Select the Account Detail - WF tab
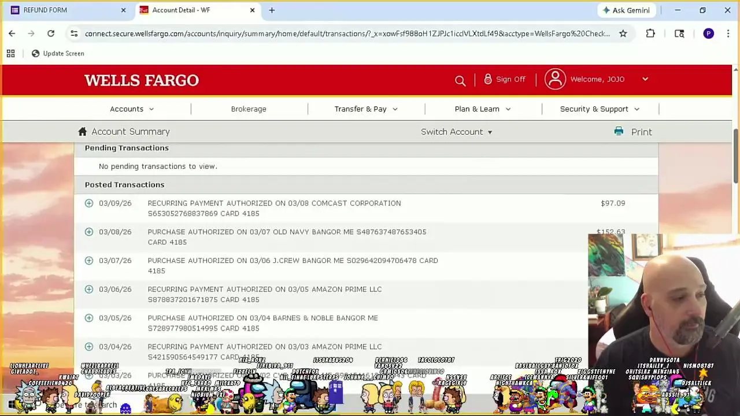The image size is (740, 416). pos(197,10)
